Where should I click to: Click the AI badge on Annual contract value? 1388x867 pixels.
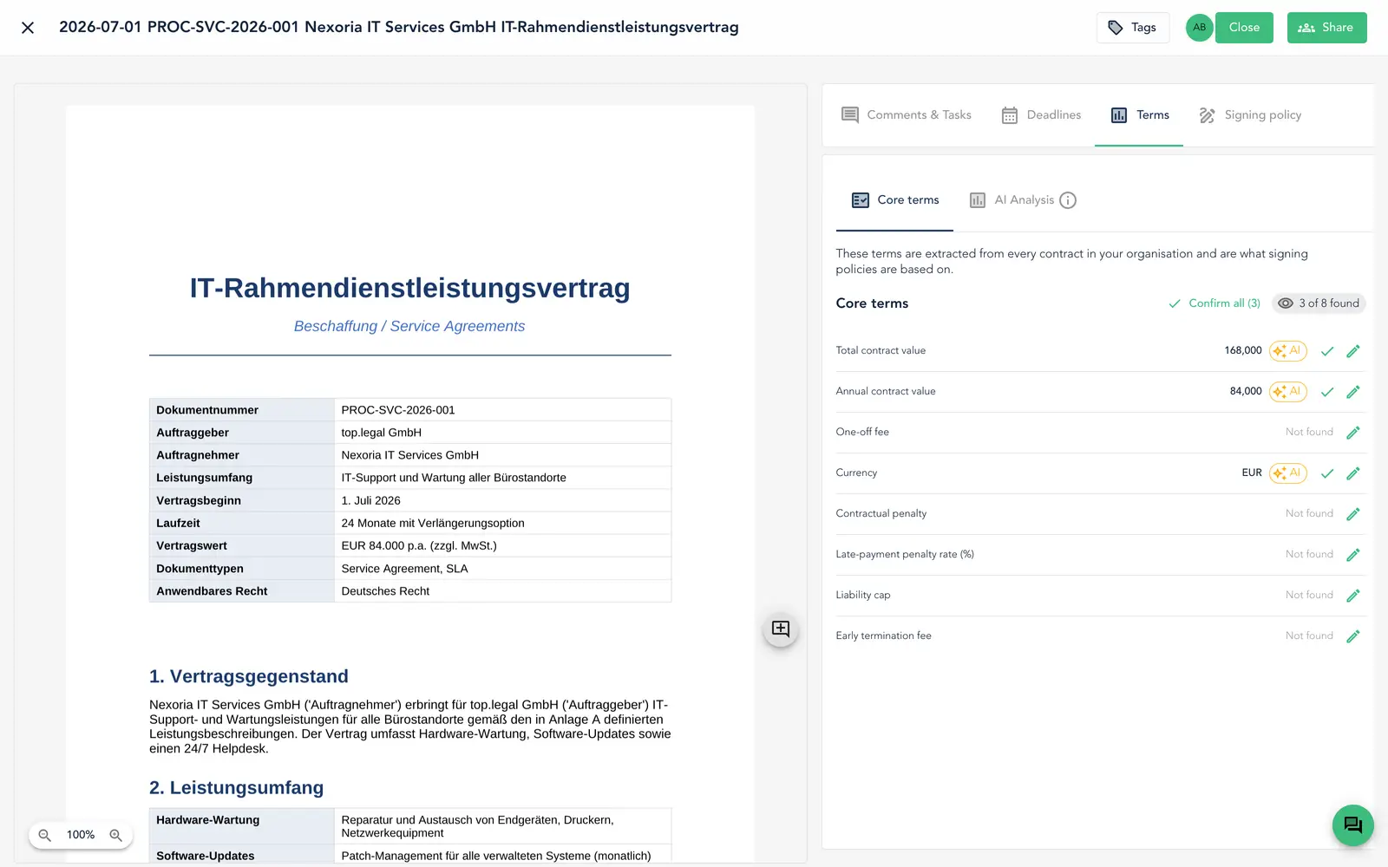(1288, 392)
